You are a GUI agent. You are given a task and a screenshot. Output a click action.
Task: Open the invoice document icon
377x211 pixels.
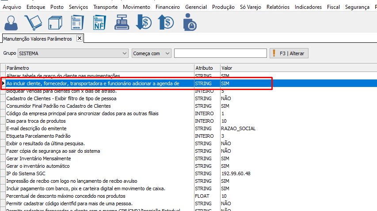(77, 23)
